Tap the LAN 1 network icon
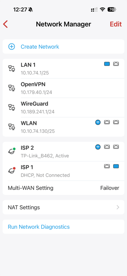This screenshot has width=127, height=276. (12, 68)
